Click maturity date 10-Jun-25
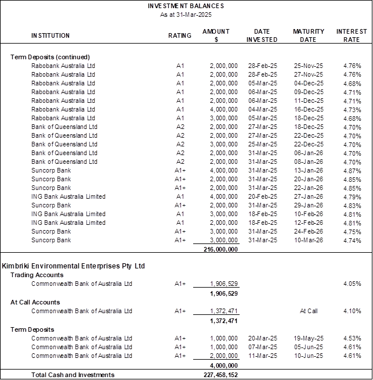 point(309,356)
